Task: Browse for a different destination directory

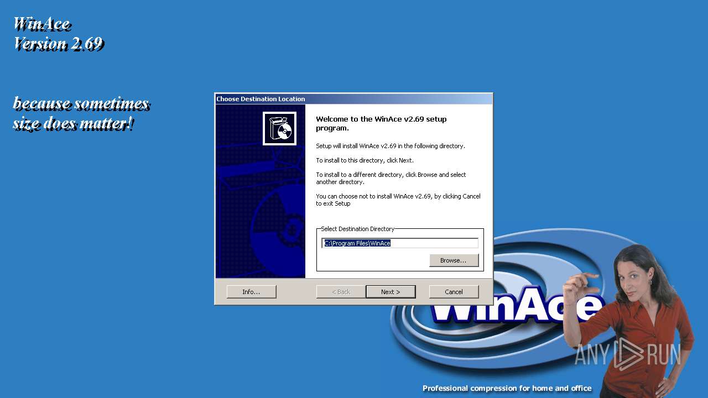Action: pyautogui.click(x=454, y=260)
